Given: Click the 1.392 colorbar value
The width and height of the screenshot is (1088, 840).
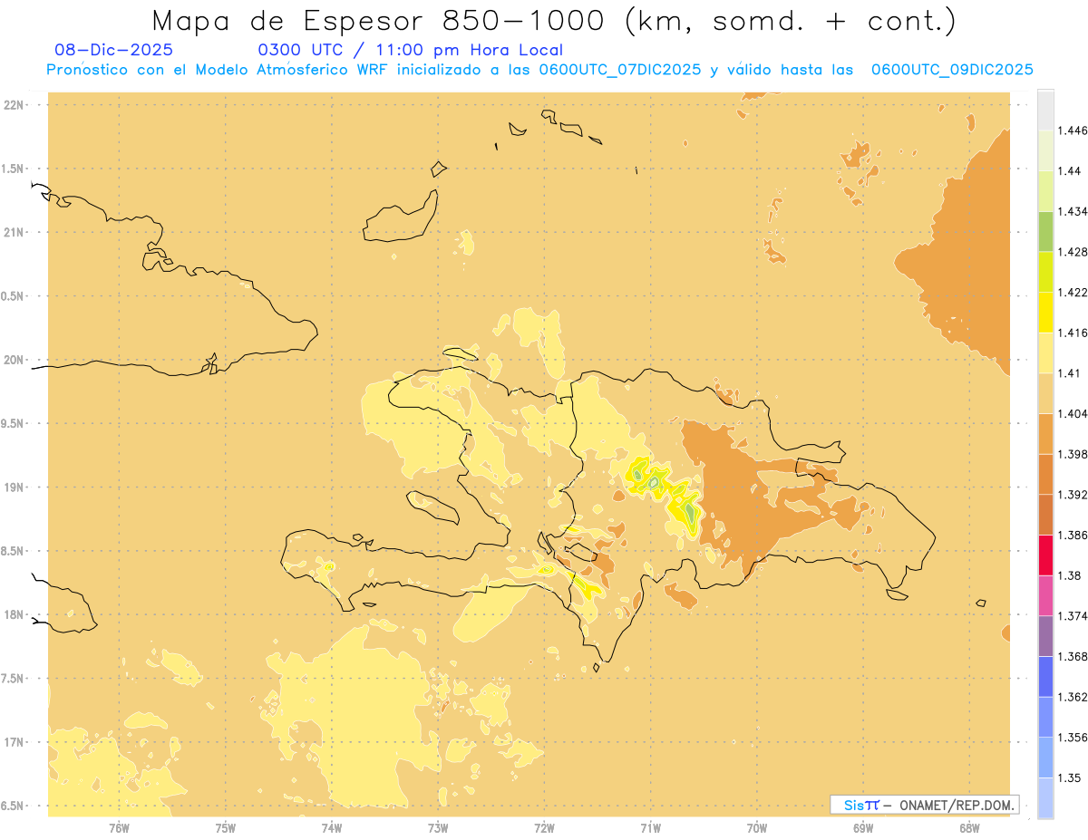Looking at the screenshot, I should point(1073,495).
